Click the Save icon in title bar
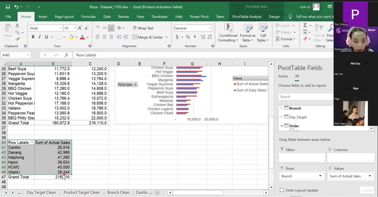378x197 pixels. click(x=8, y=7)
